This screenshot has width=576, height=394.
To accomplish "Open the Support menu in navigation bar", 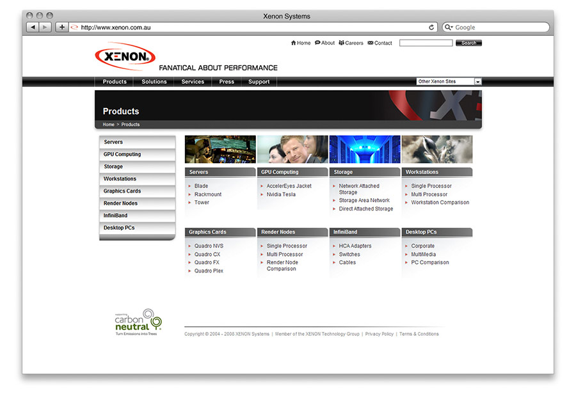I will [259, 82].
